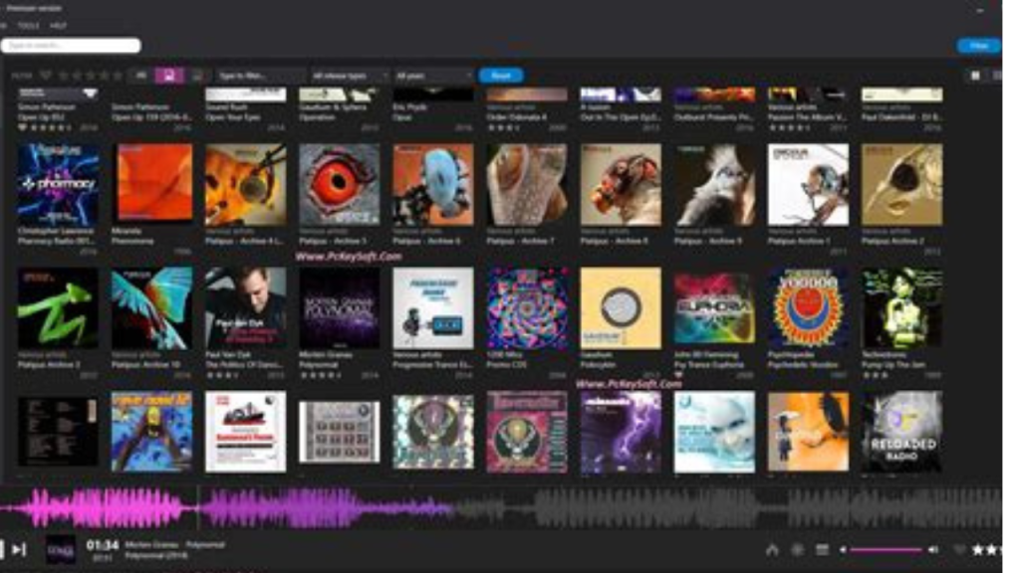Open the Psy Trance Euphoria cover

[x=714, y=308]
